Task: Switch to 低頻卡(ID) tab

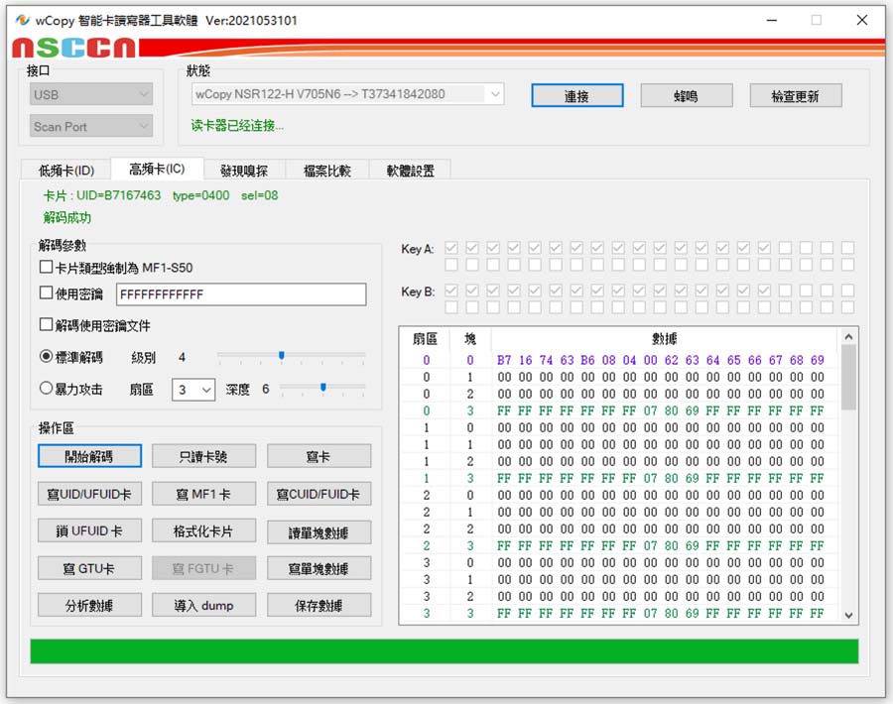Action: click(65, 171)
